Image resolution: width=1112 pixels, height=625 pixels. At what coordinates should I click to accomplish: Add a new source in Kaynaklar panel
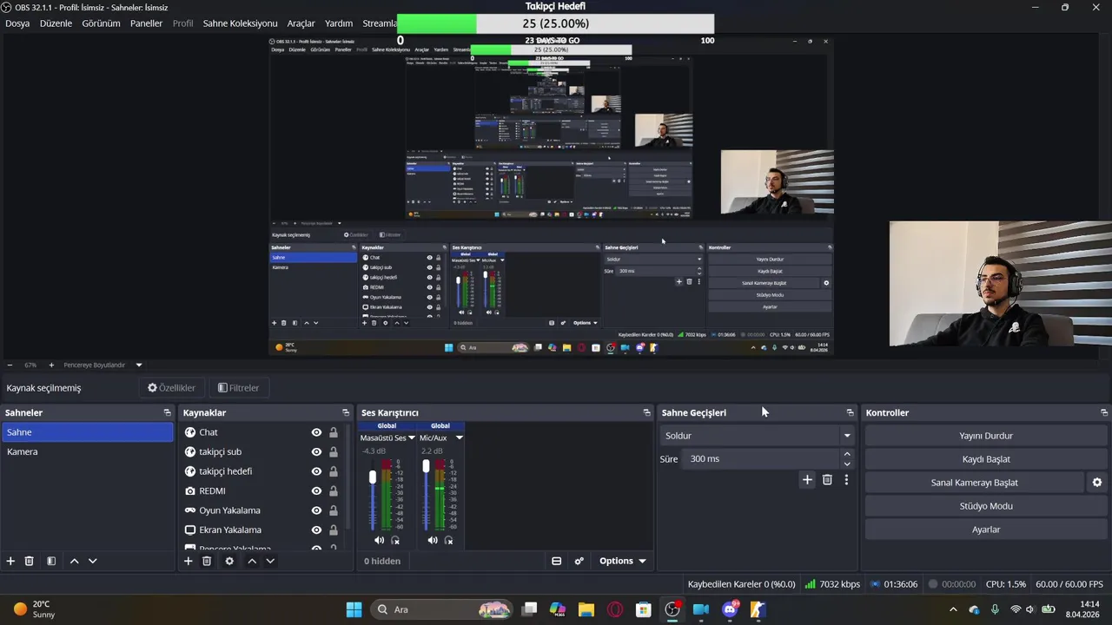click(x=188, y=561)
